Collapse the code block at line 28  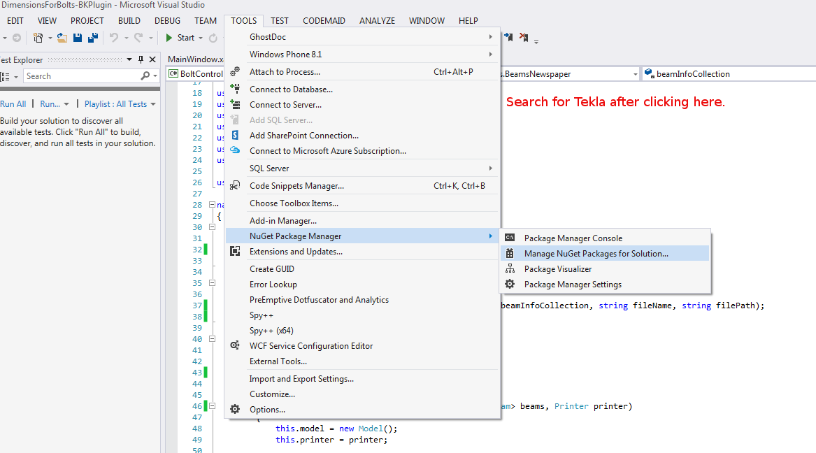pos(213,204)
